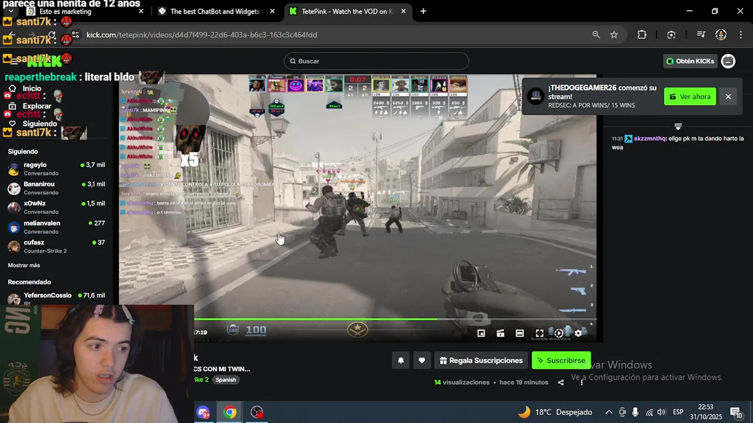
Task: Open melianvalen channel in sidebar
Action: (x=56, y=227)
